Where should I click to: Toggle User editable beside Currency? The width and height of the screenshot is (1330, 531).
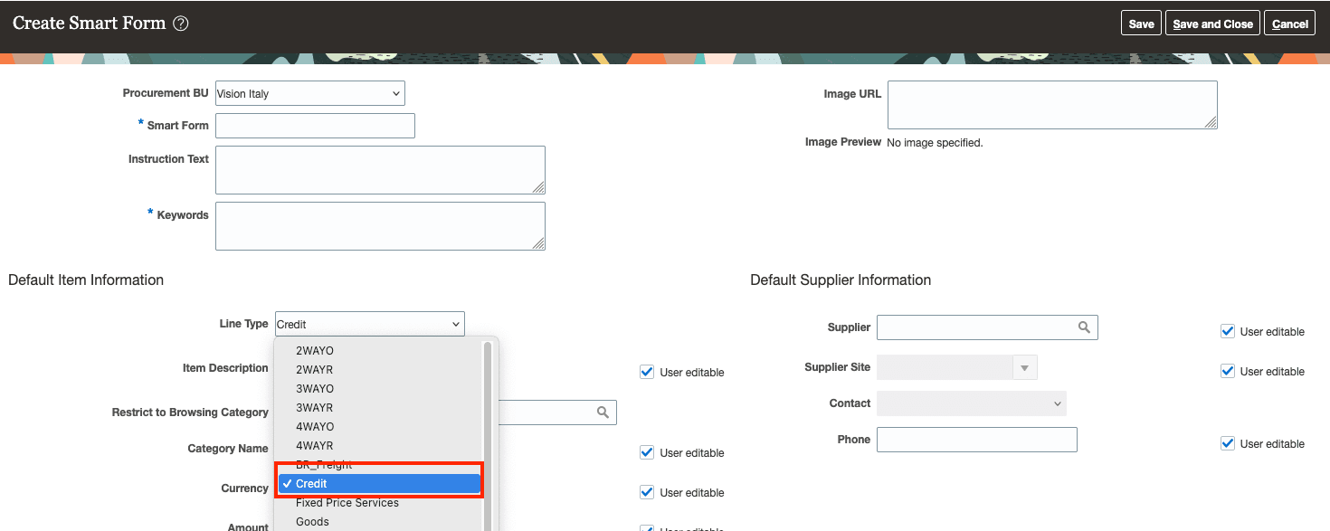[647, 491]
